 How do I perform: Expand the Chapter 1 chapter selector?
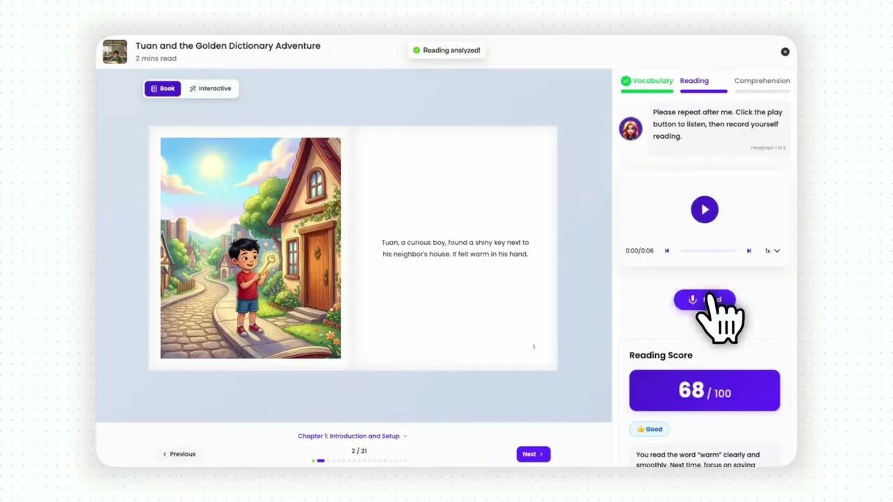tap(352, 436)
